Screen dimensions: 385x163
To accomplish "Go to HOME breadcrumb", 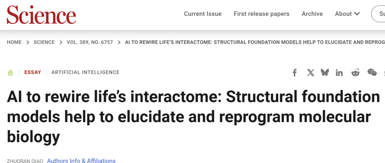I will (x=14, y=42).
